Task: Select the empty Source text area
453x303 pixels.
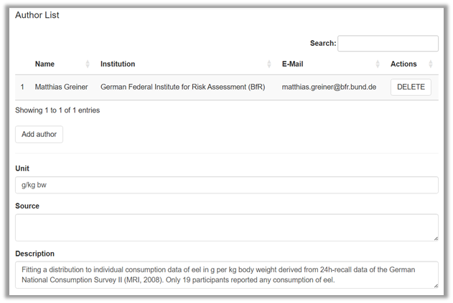Action: (226, 227)
